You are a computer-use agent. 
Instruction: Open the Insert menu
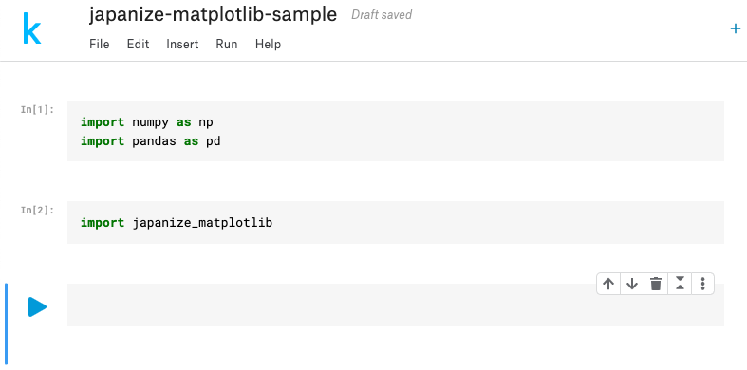pos(182,45)
